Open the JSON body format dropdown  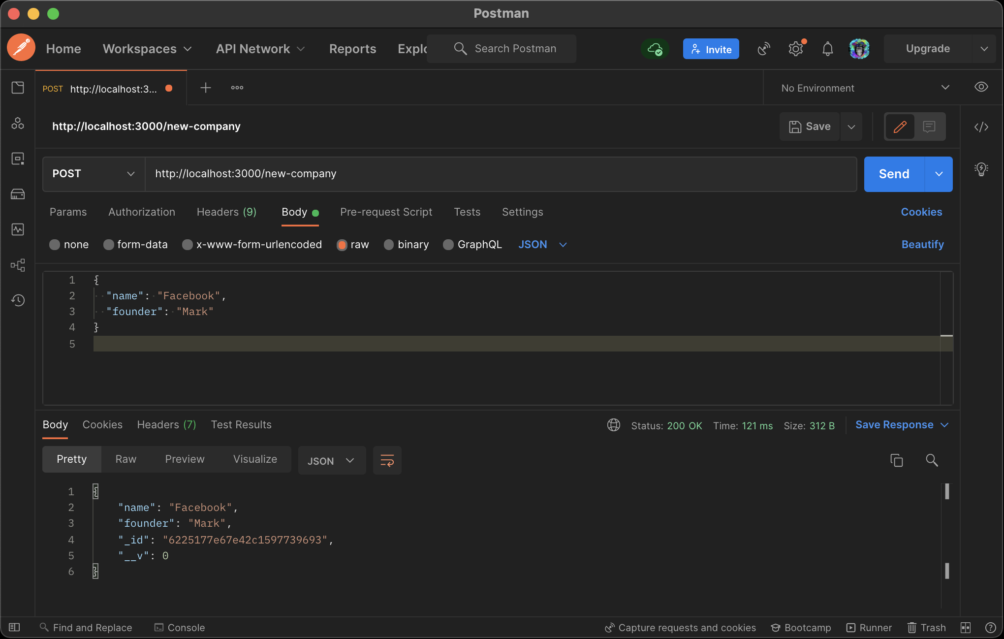(x=542, y=244)
